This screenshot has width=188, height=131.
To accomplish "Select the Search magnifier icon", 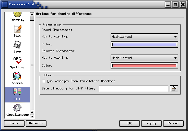I will 17,76.
